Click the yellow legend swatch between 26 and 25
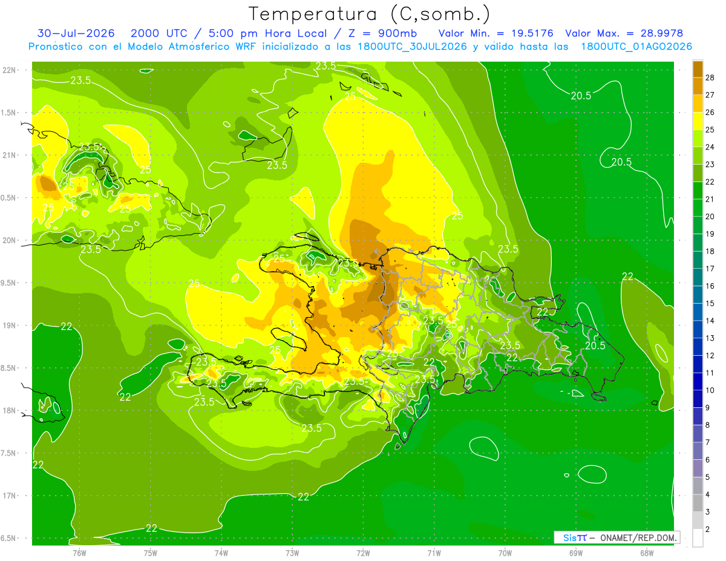The height and width of the screenshot is (561, 726). tap(698, 121)
